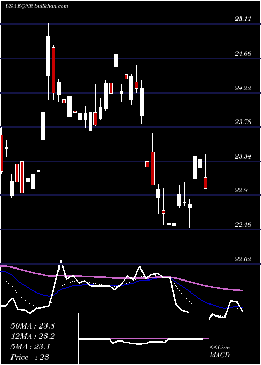Click the 12MA : 23.2 readout
Image resolution: width=261 pixels, height=365 pixels.
pyautogui.click(x=32, y=336)
